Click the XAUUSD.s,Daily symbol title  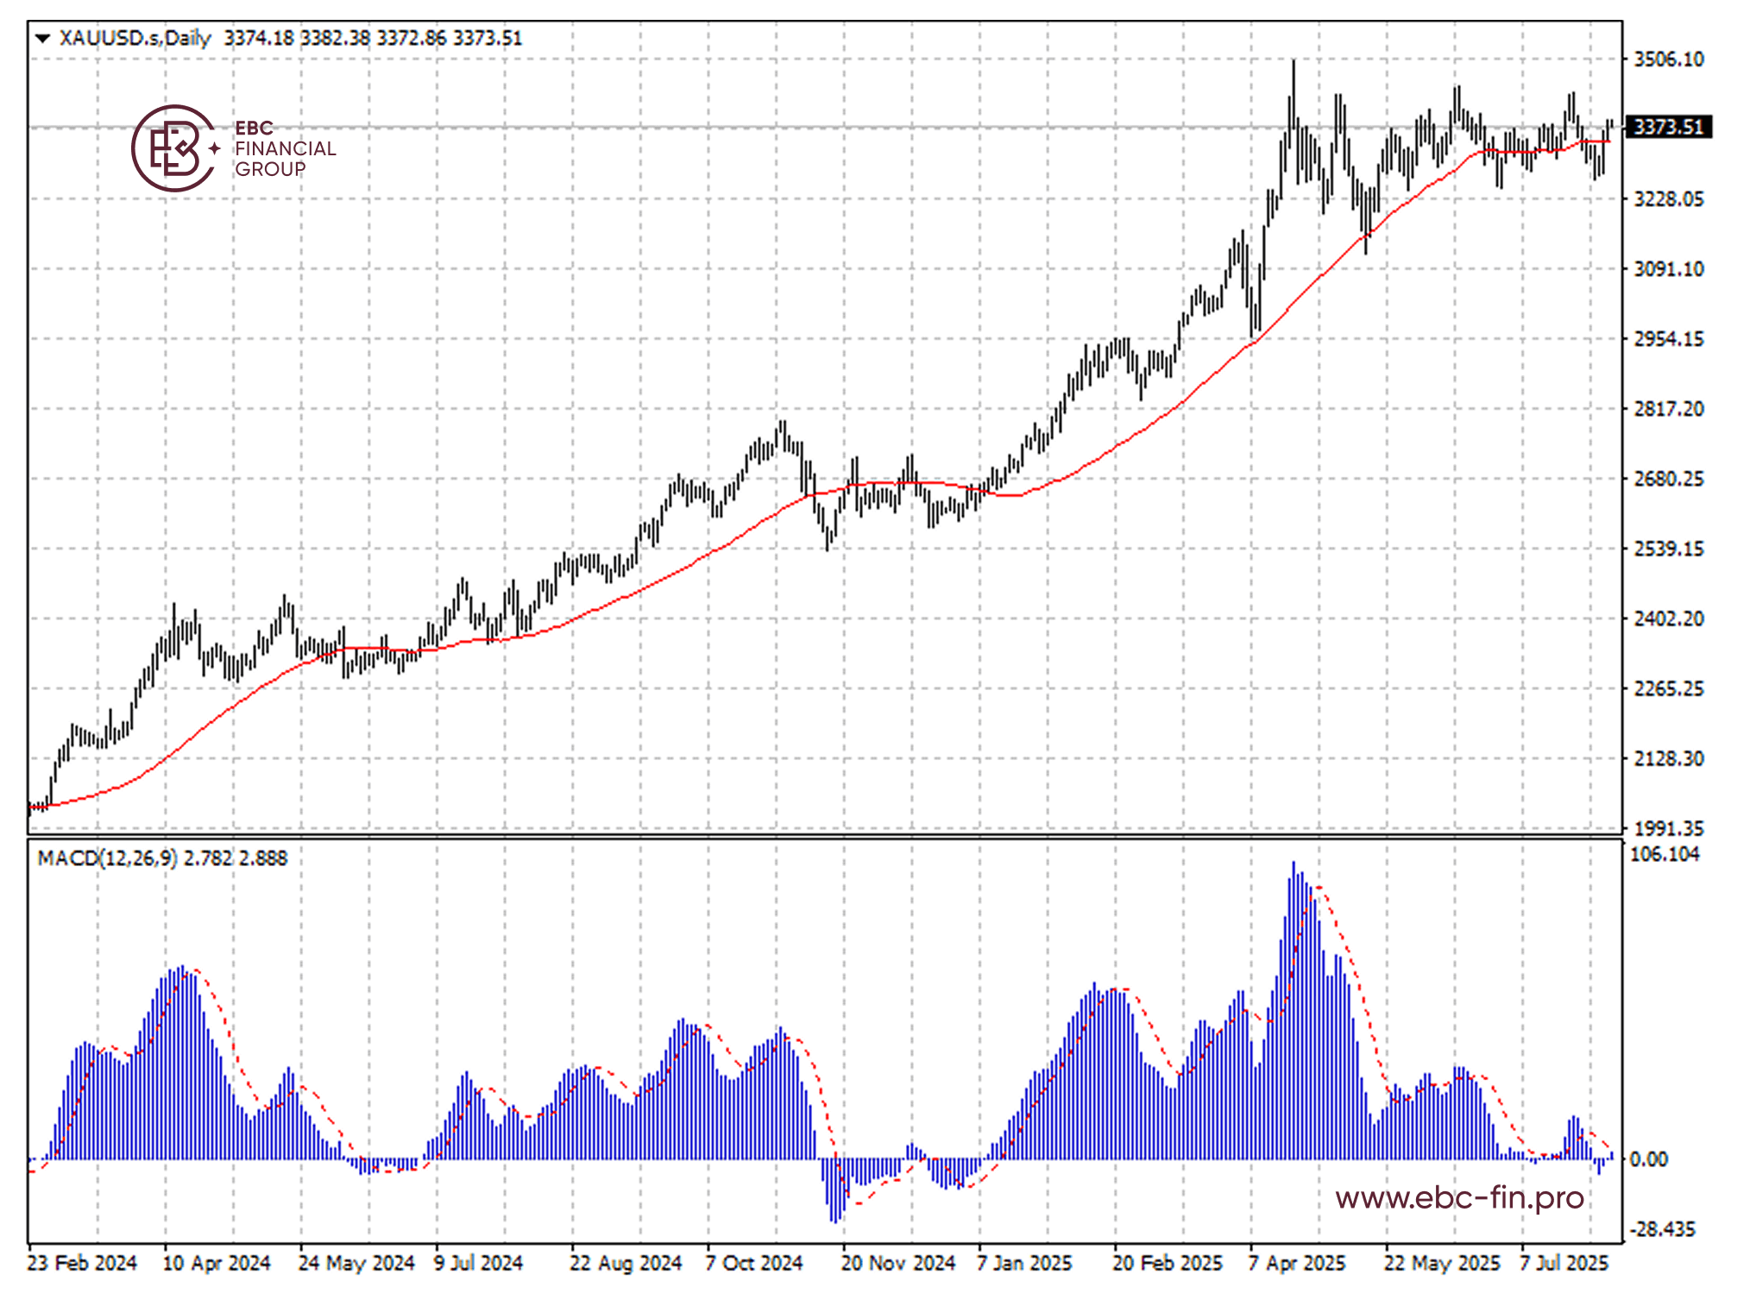coord(135,38)
